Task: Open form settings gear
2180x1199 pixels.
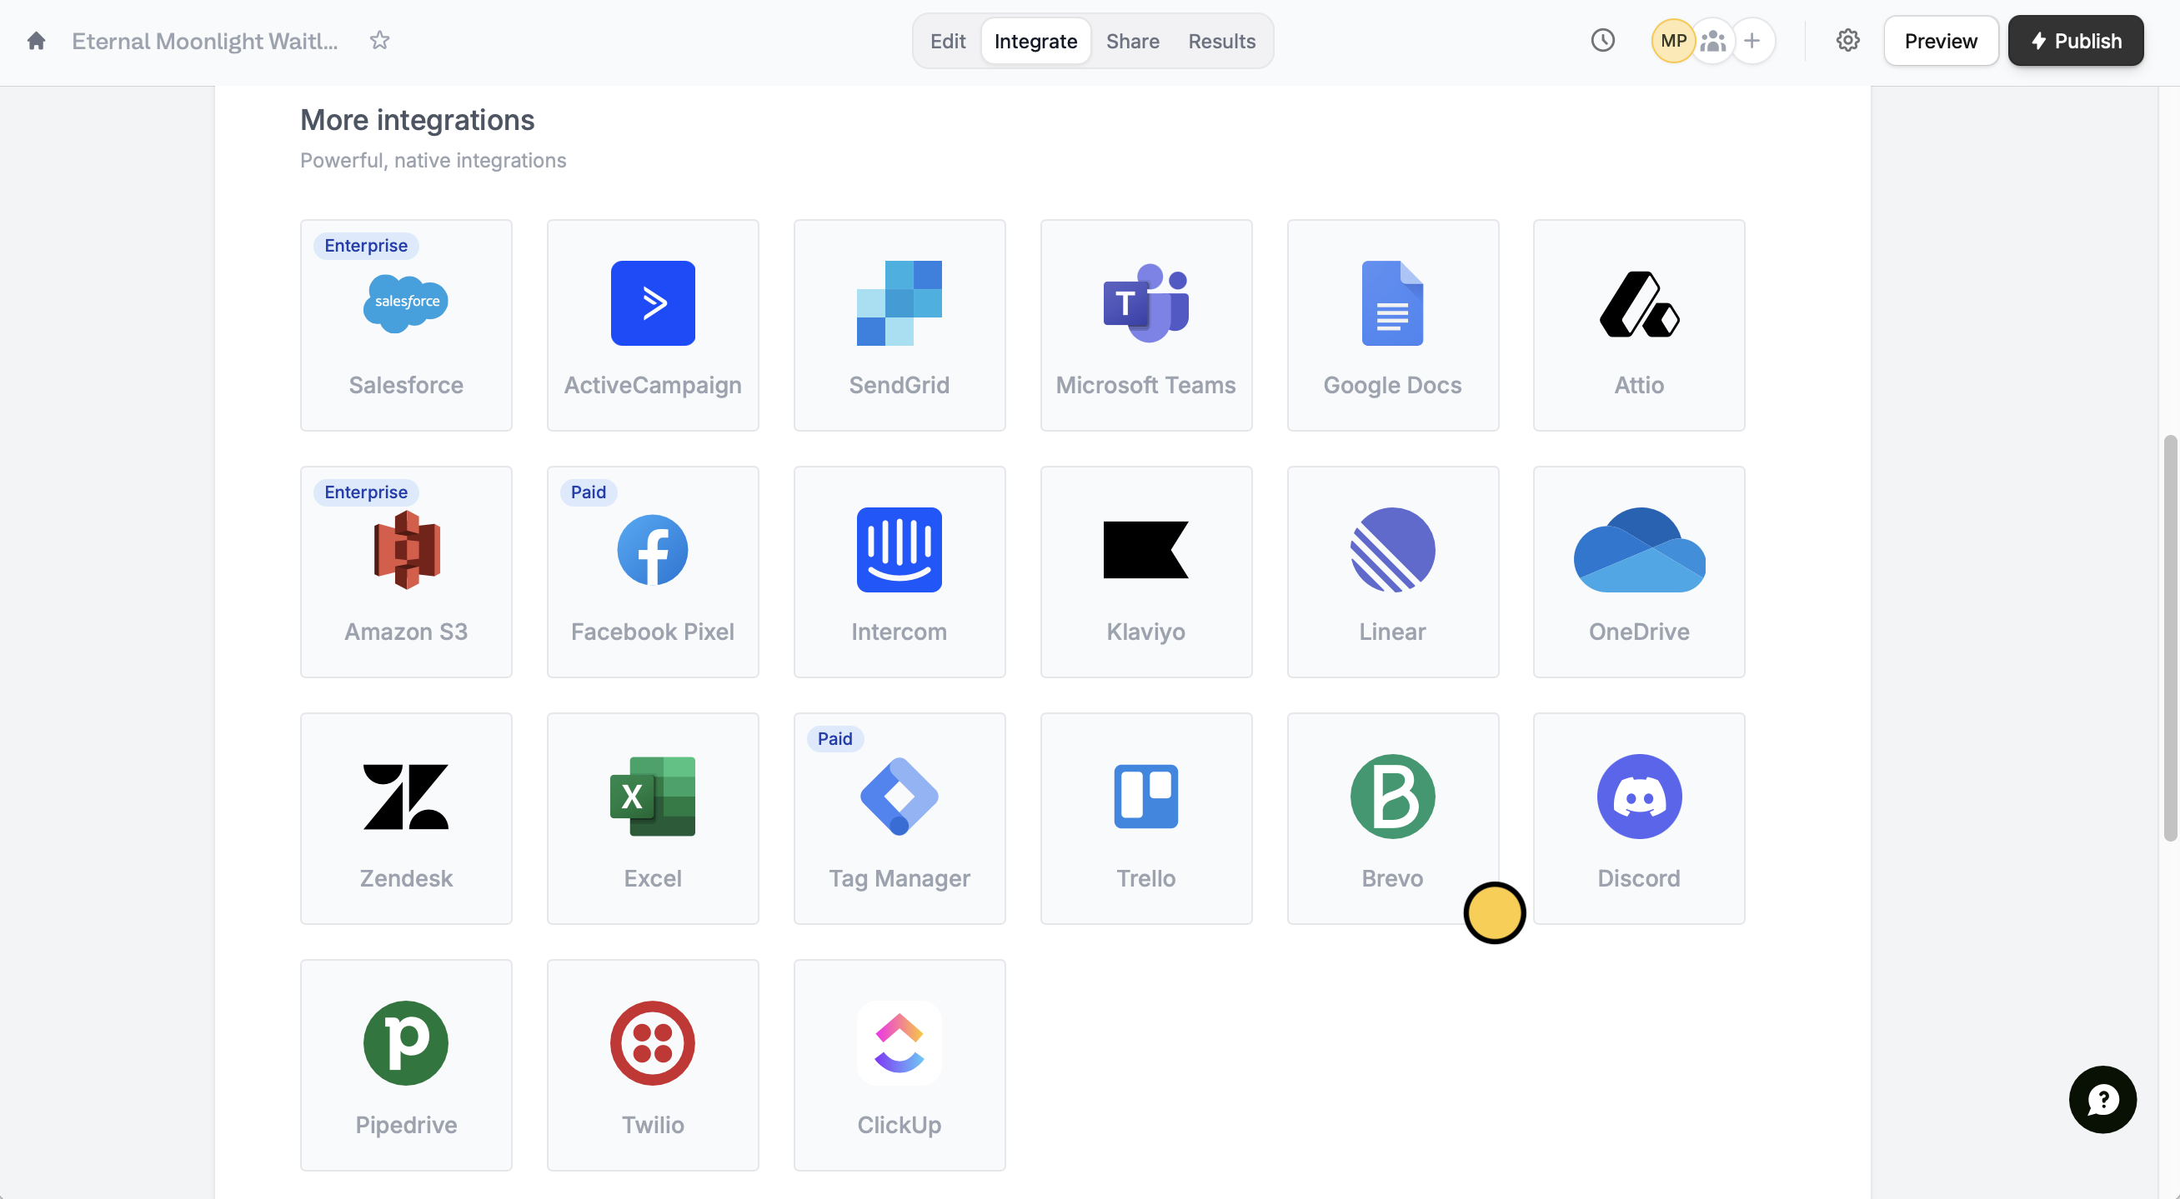Action: pos(1847,41)
